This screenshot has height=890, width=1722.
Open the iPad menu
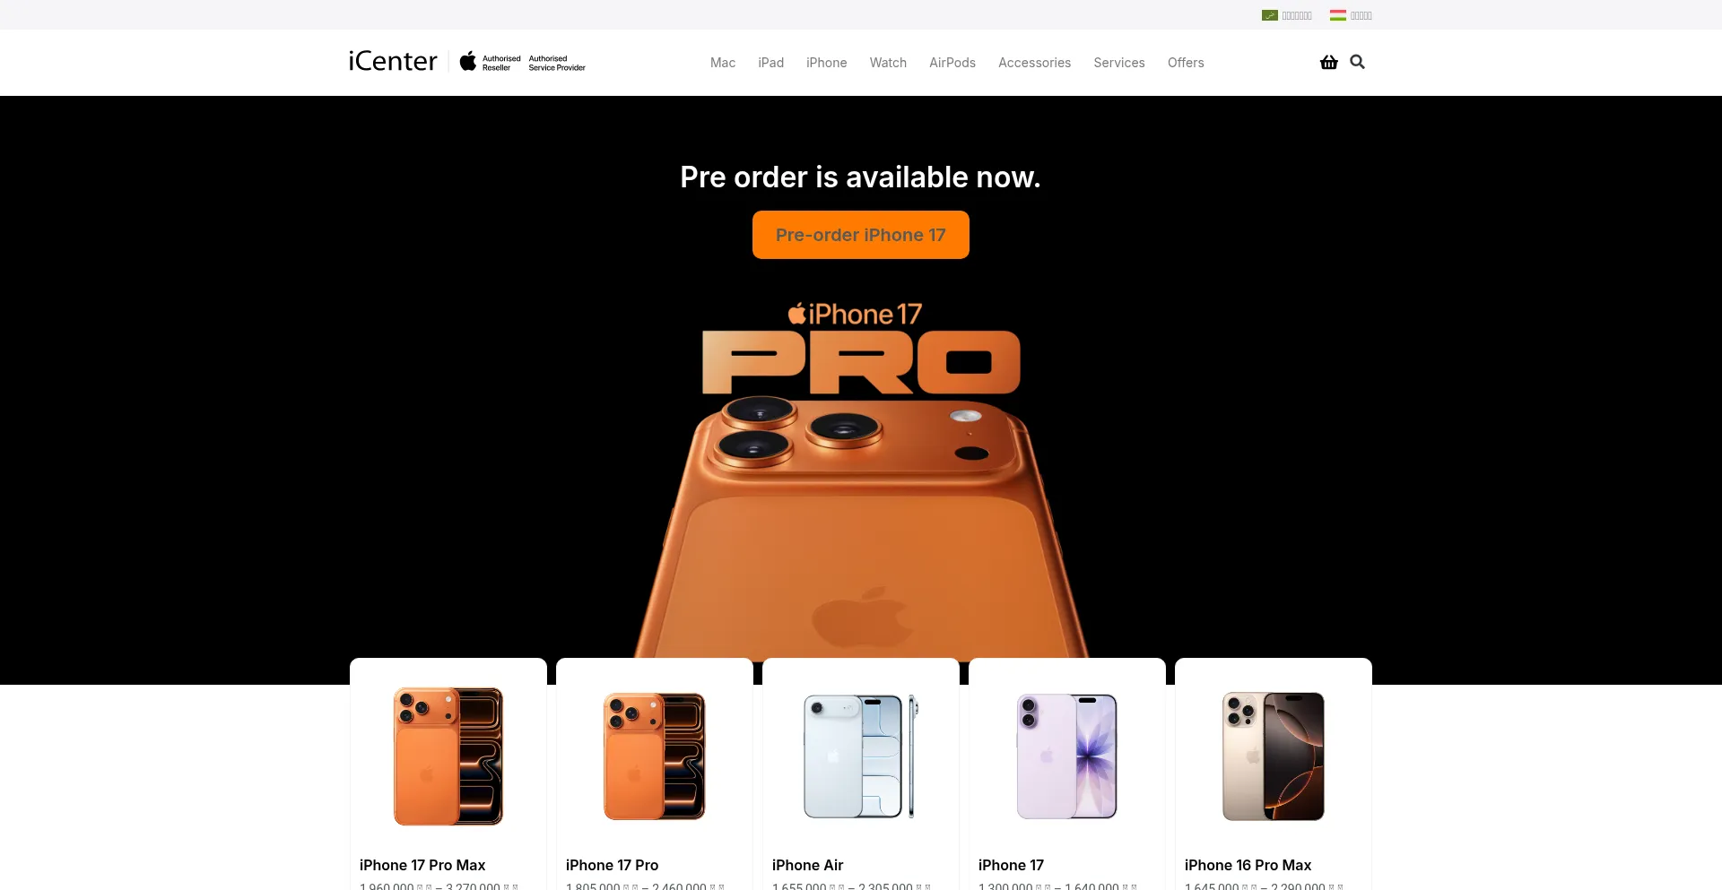click(770, 63)
